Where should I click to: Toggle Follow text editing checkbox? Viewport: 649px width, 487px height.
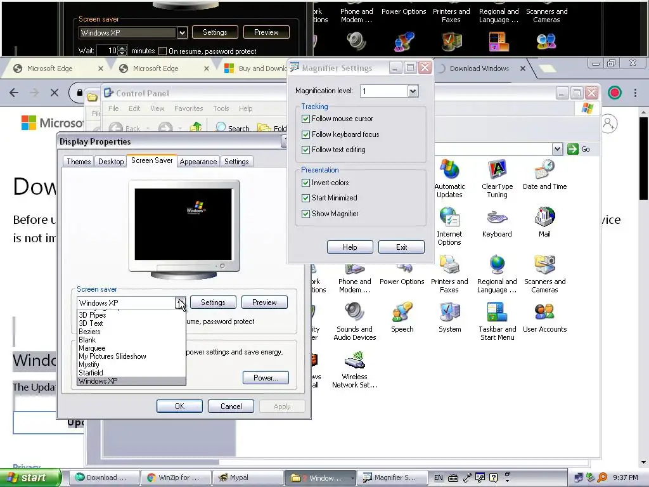(x=306, y=150)
